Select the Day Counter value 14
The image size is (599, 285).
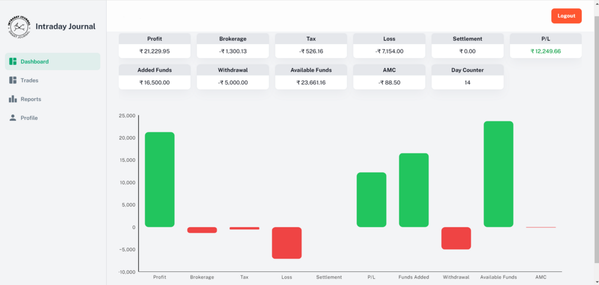point(467,83)
